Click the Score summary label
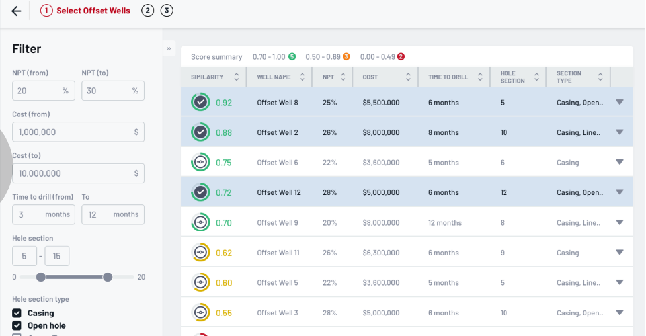The image size is (646, 336). point(217,57)
